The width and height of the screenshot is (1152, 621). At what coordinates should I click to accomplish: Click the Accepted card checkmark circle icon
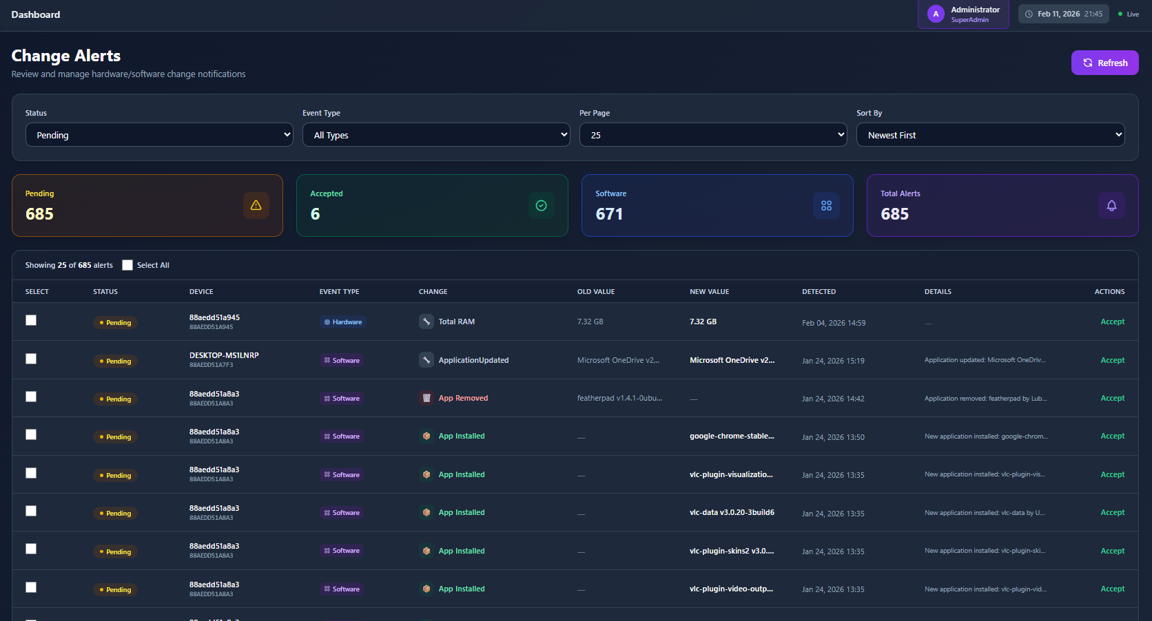541,205
